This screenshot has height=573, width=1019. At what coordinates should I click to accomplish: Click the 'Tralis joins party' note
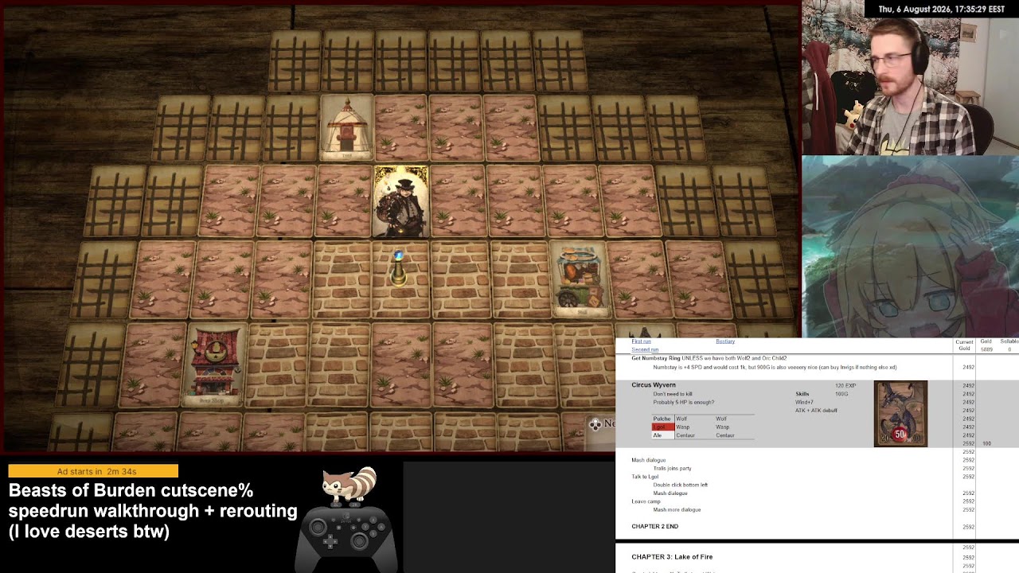672,469
